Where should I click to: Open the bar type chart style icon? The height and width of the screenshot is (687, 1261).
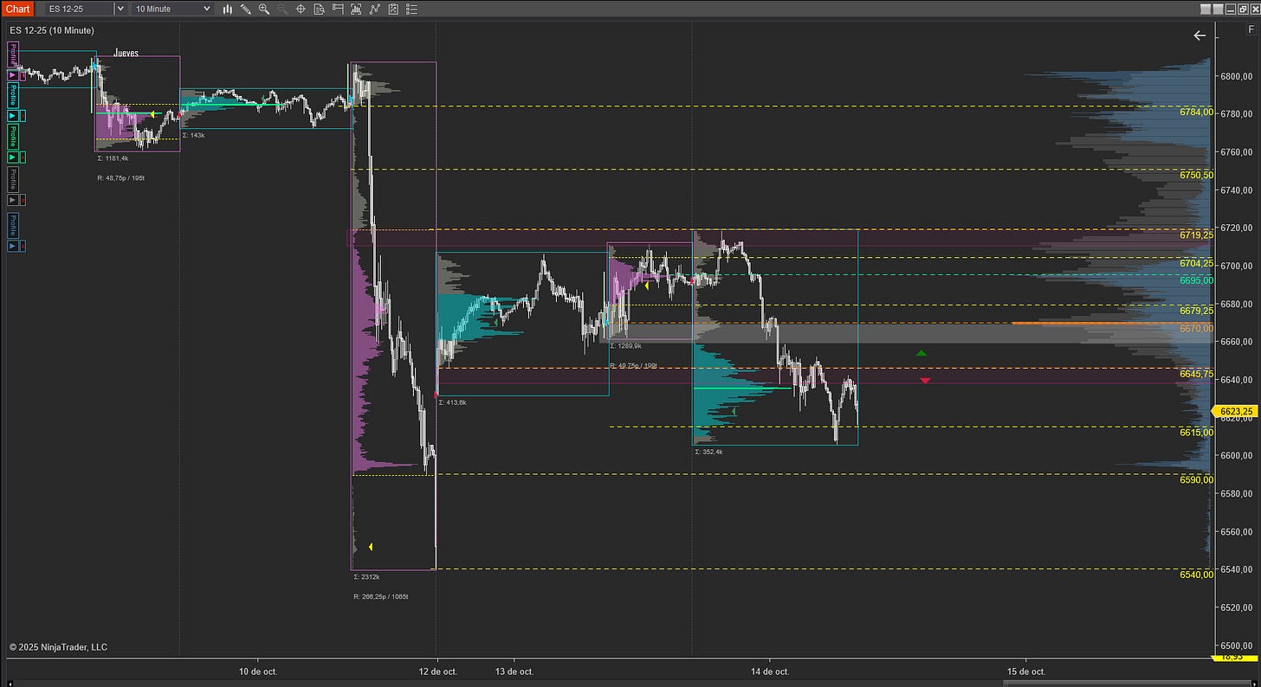[x=228, y=9]
